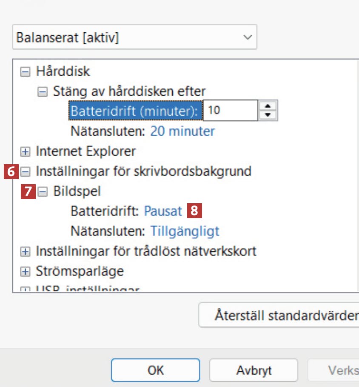Collapse the Hårddisk tree node

(26, 71)
